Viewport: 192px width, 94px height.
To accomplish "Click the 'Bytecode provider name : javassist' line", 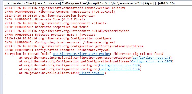I will pyautogui.click(x=50, y=35).
